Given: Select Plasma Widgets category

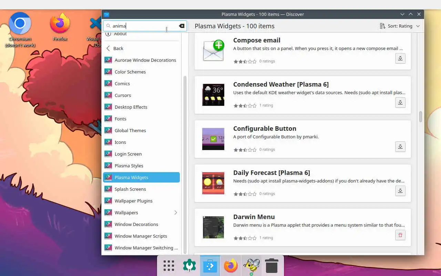Looking at the screenshot, I should tap(141, 177).
